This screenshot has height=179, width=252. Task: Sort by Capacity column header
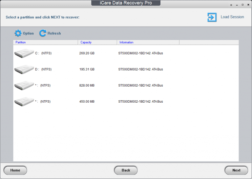(x=97, y=42)
